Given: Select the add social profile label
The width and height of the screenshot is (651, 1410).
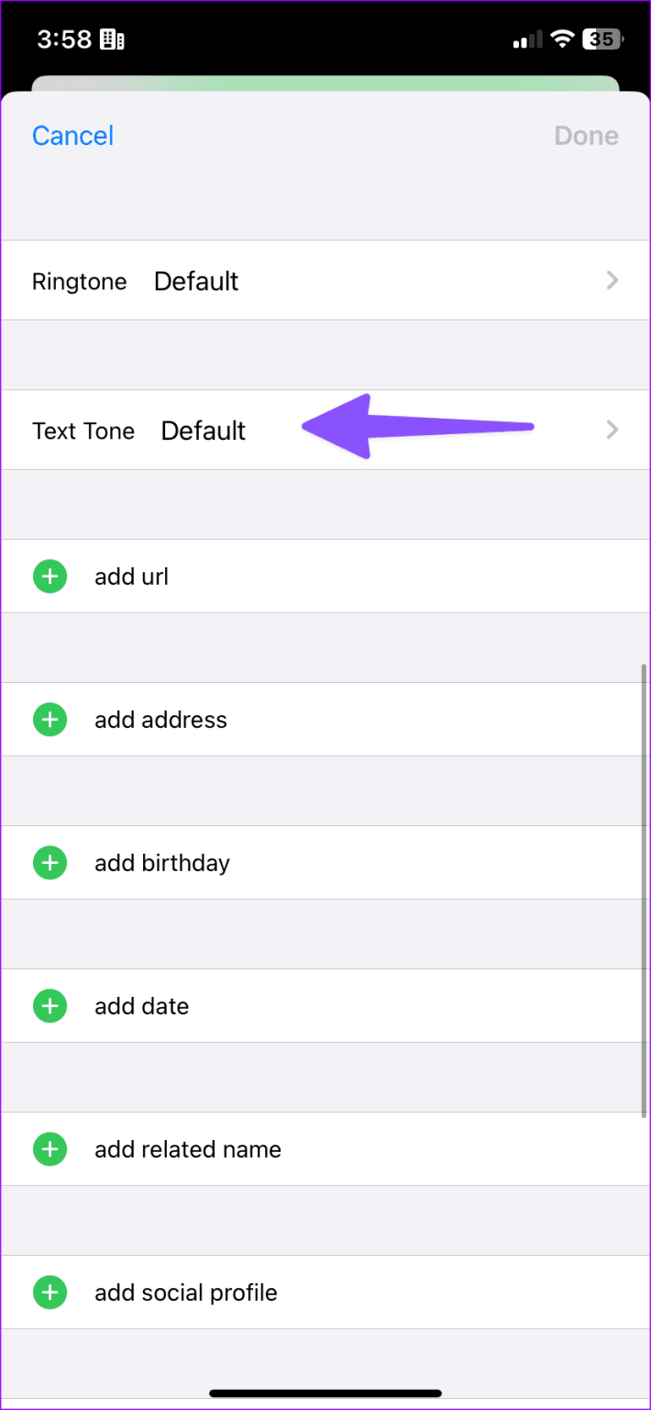Looking at the screenshot, I should [186, 1292].
